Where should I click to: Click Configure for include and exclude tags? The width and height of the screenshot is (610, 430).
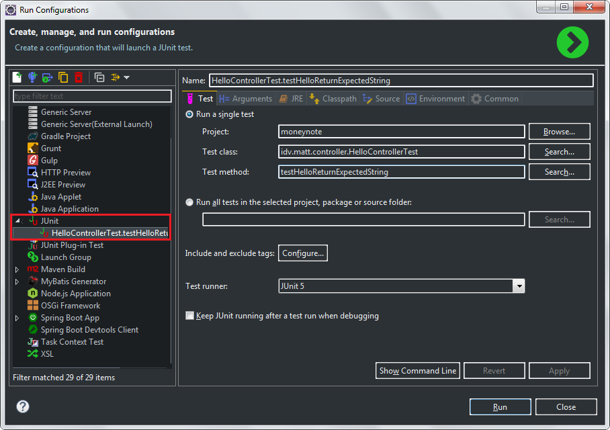[303, 253]
